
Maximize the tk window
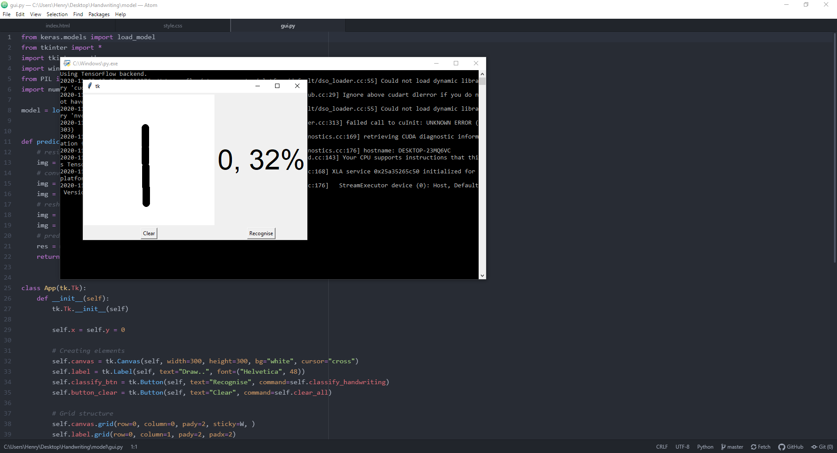pos(277,86)
